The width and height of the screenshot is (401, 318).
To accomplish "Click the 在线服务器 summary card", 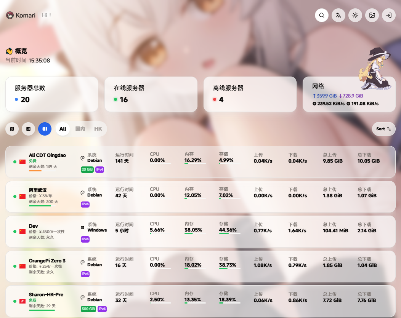I will pos(151,94).
